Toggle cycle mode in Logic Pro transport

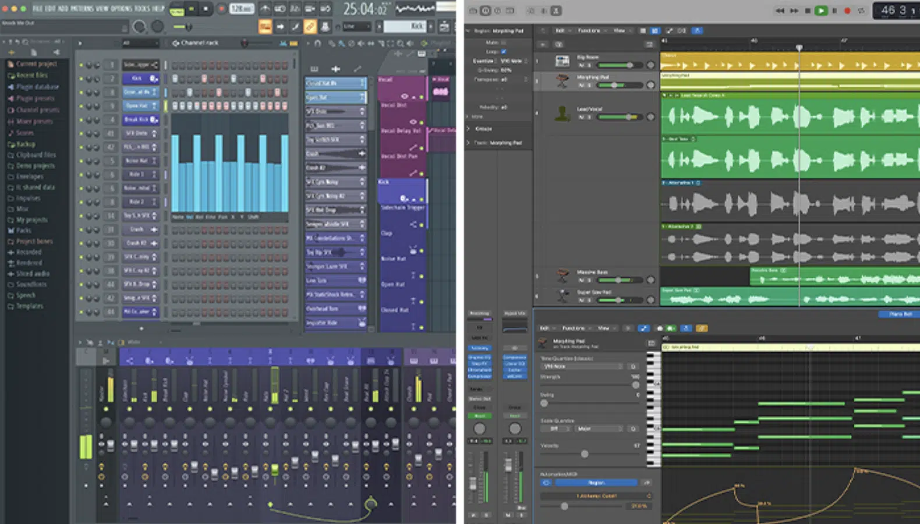[x=861, y=10]
